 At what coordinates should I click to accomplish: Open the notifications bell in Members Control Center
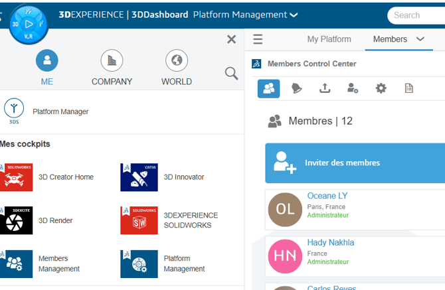point(297,88)
